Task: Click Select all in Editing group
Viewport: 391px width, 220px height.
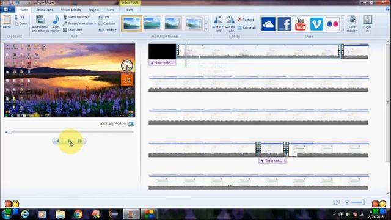Action: pyautogui.click(x=246, y=28)
